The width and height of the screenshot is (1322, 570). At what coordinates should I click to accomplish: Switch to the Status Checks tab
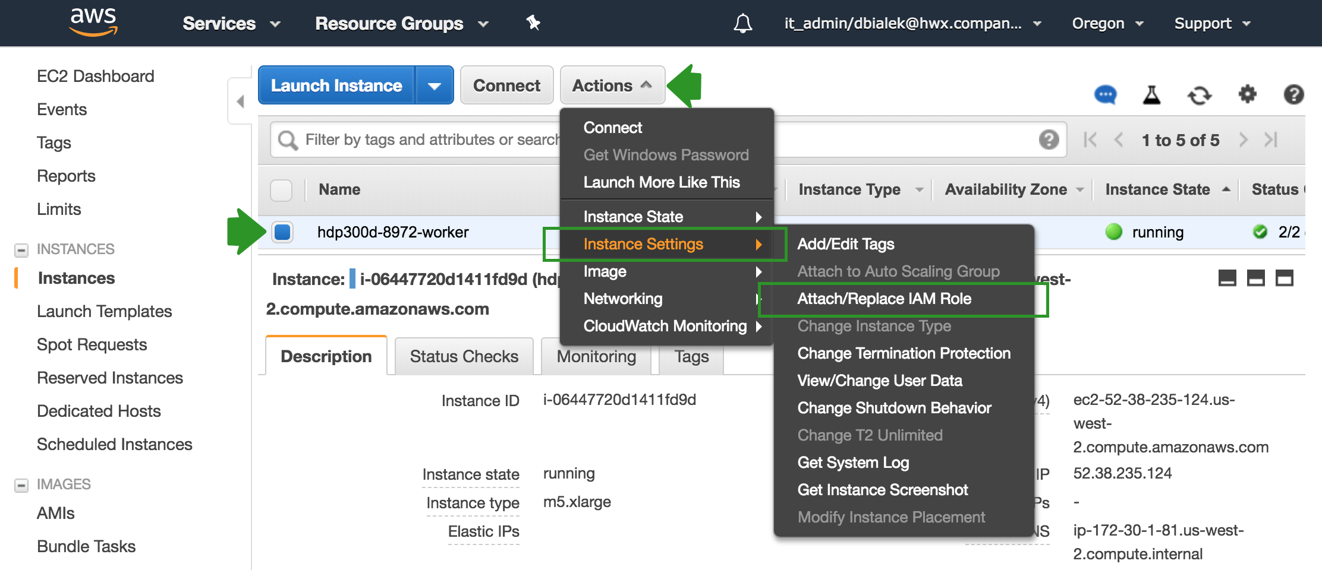tap(464, 356)
